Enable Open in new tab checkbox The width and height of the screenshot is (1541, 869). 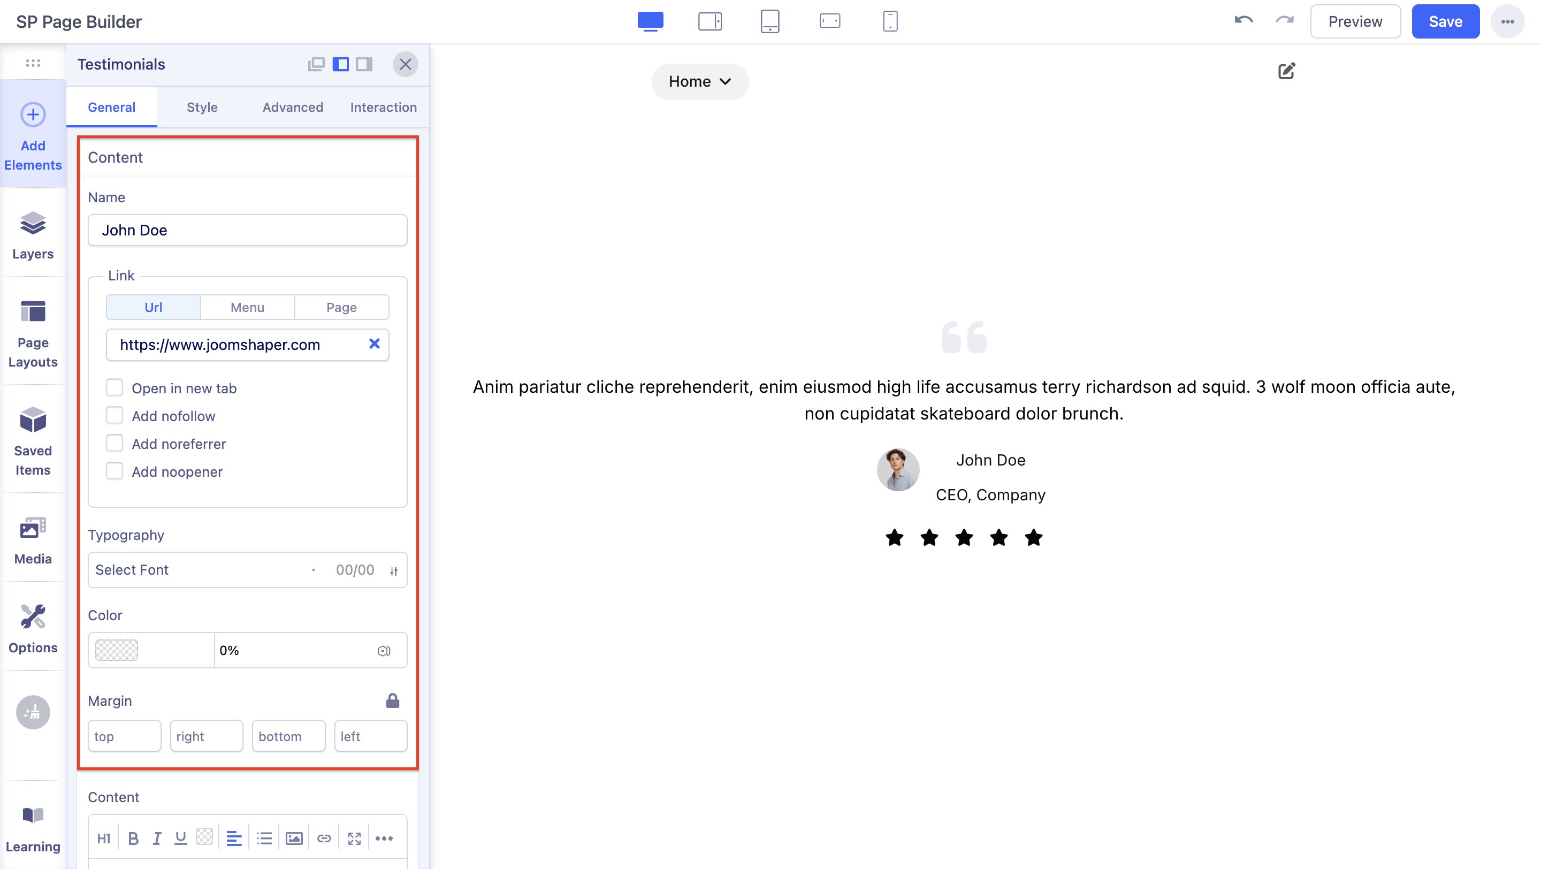click(x=115, y=387)
